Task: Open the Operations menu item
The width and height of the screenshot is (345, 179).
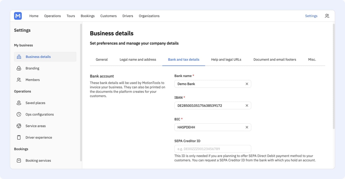Action: 53,16
